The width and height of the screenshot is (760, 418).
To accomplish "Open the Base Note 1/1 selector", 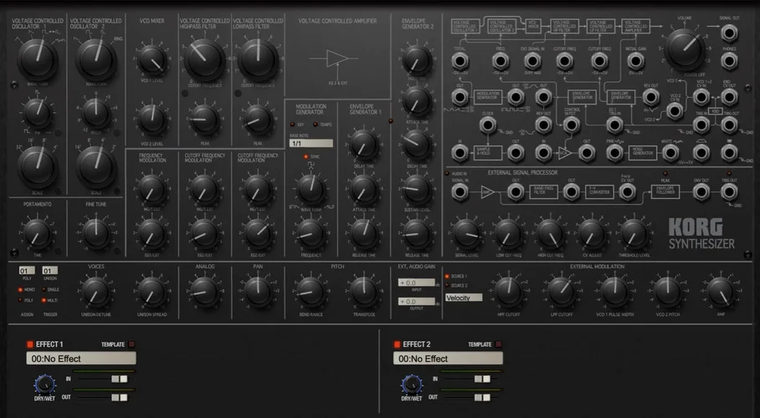I will pos(311,143).
